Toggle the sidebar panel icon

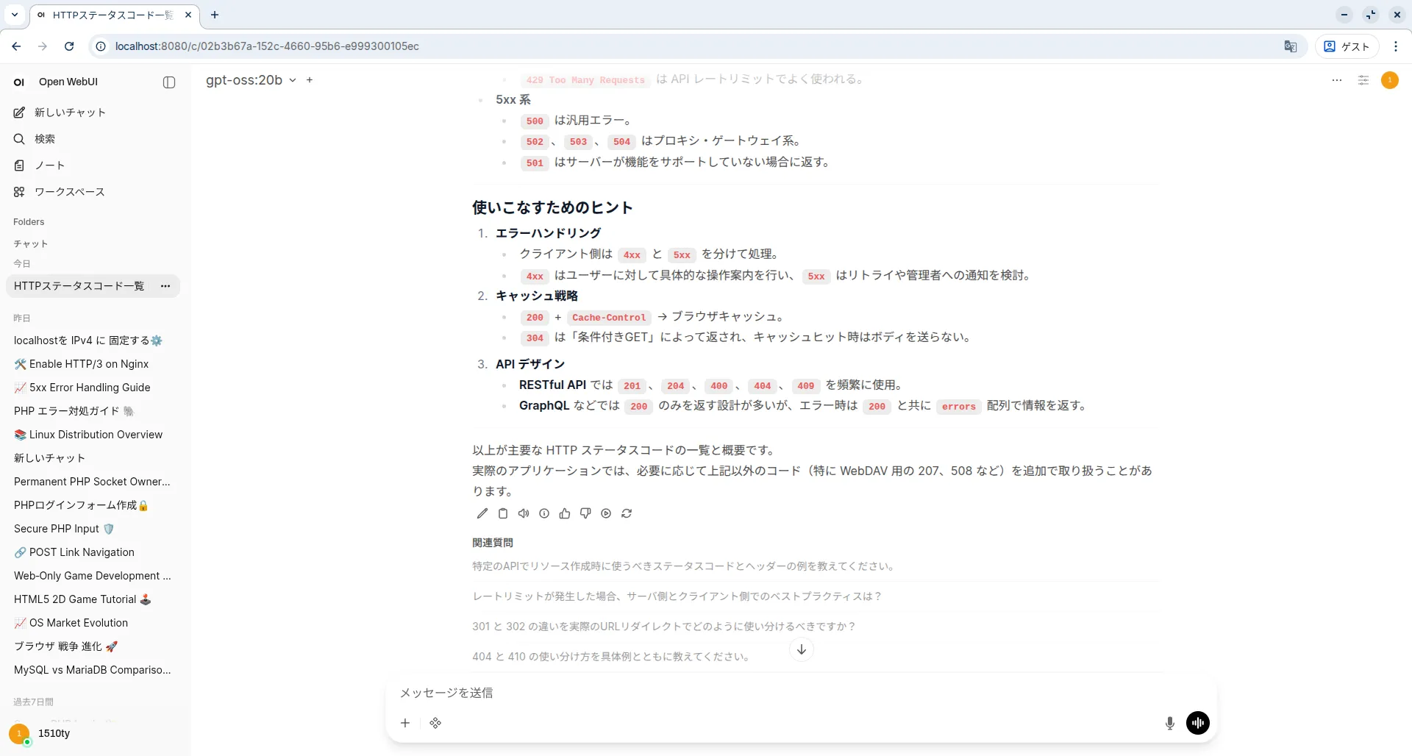point(169,82)
